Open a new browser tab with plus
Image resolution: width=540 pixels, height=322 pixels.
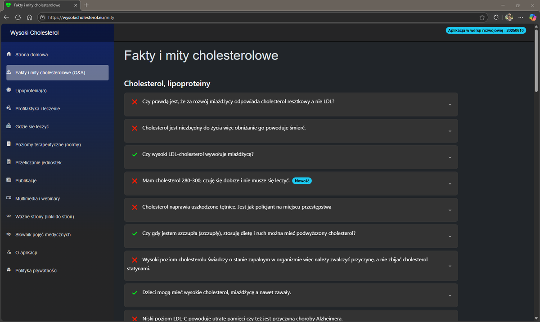[x=86, y=5]
